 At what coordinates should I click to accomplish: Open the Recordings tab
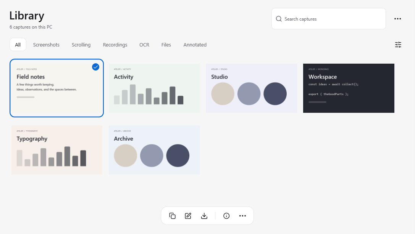[x=115, y=45]
